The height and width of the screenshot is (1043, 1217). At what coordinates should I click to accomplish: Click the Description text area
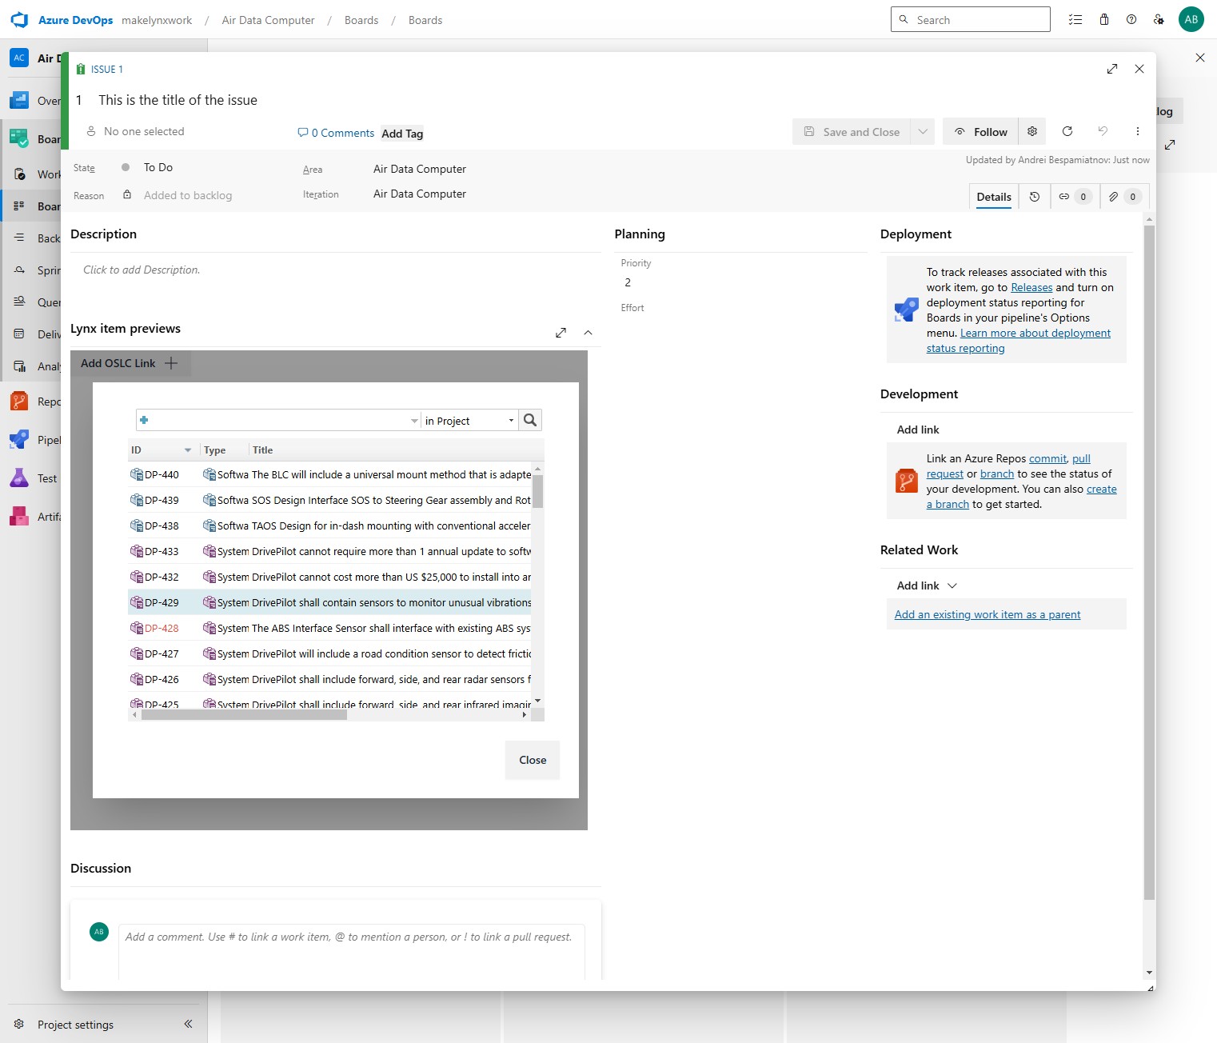click(336, 270)
